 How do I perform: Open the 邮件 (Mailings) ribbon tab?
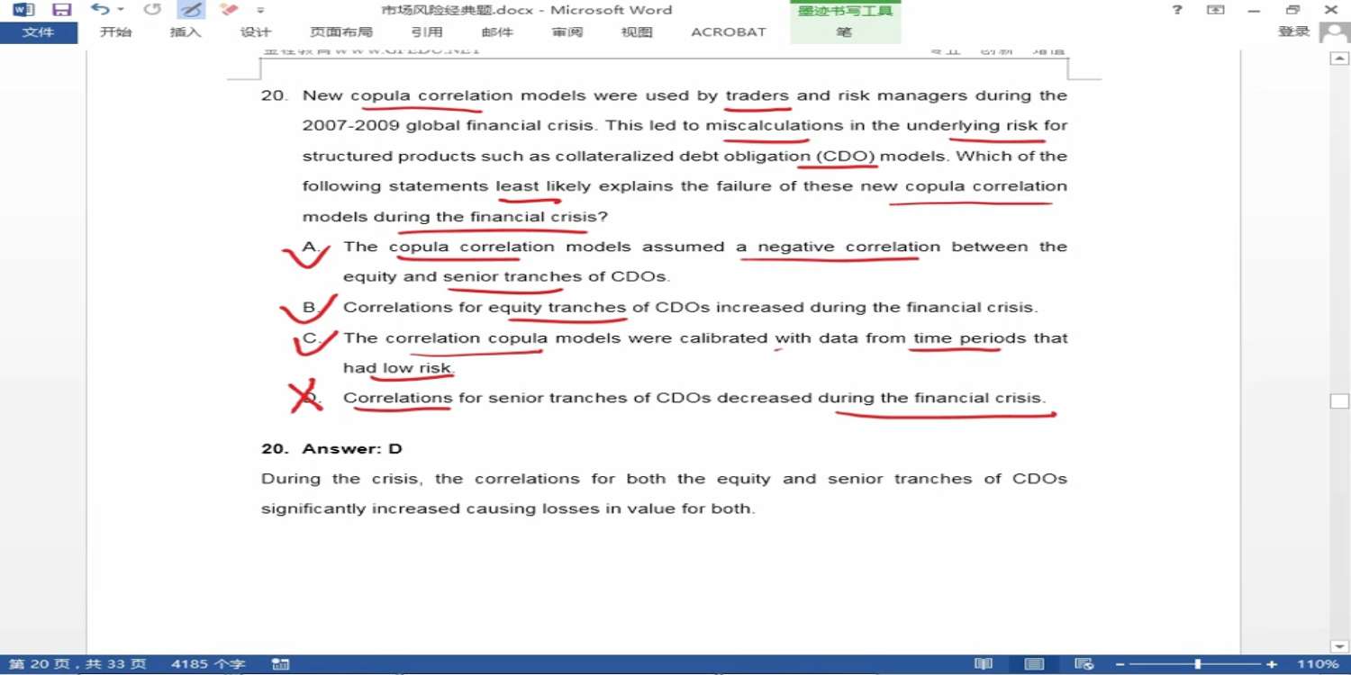pyautogui.click(x=497, y=32)
